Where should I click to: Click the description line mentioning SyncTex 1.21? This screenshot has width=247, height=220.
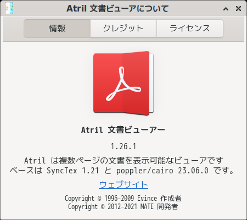(x=122, y=171)
